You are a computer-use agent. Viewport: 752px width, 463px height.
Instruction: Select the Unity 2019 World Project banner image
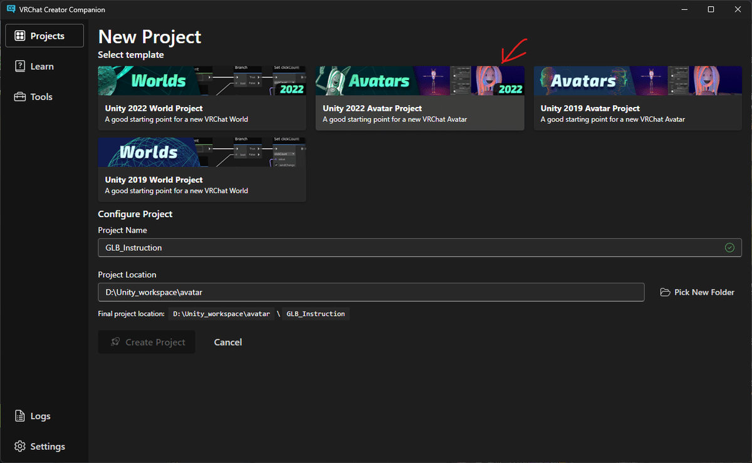(202, 152)
